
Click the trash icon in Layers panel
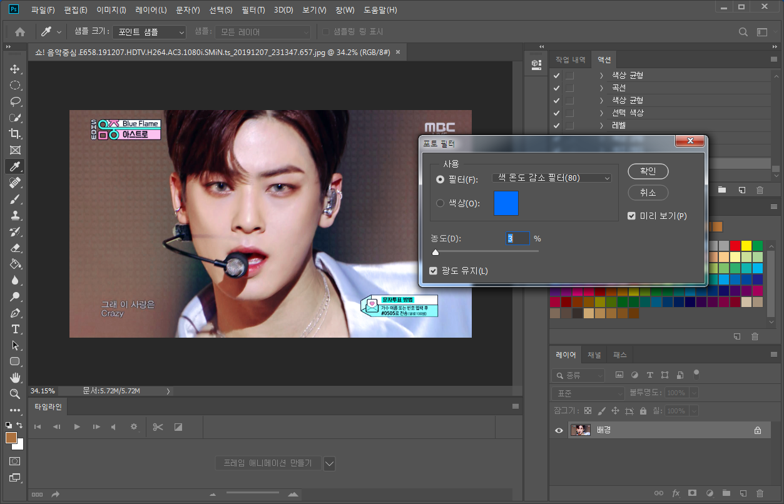point(760,493)
